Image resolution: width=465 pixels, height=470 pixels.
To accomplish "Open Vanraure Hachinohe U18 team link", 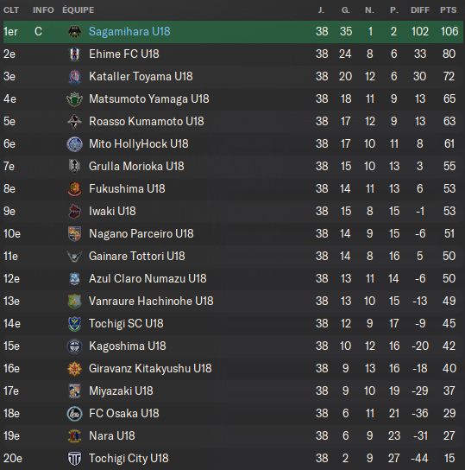I will [x=151, y=301].
